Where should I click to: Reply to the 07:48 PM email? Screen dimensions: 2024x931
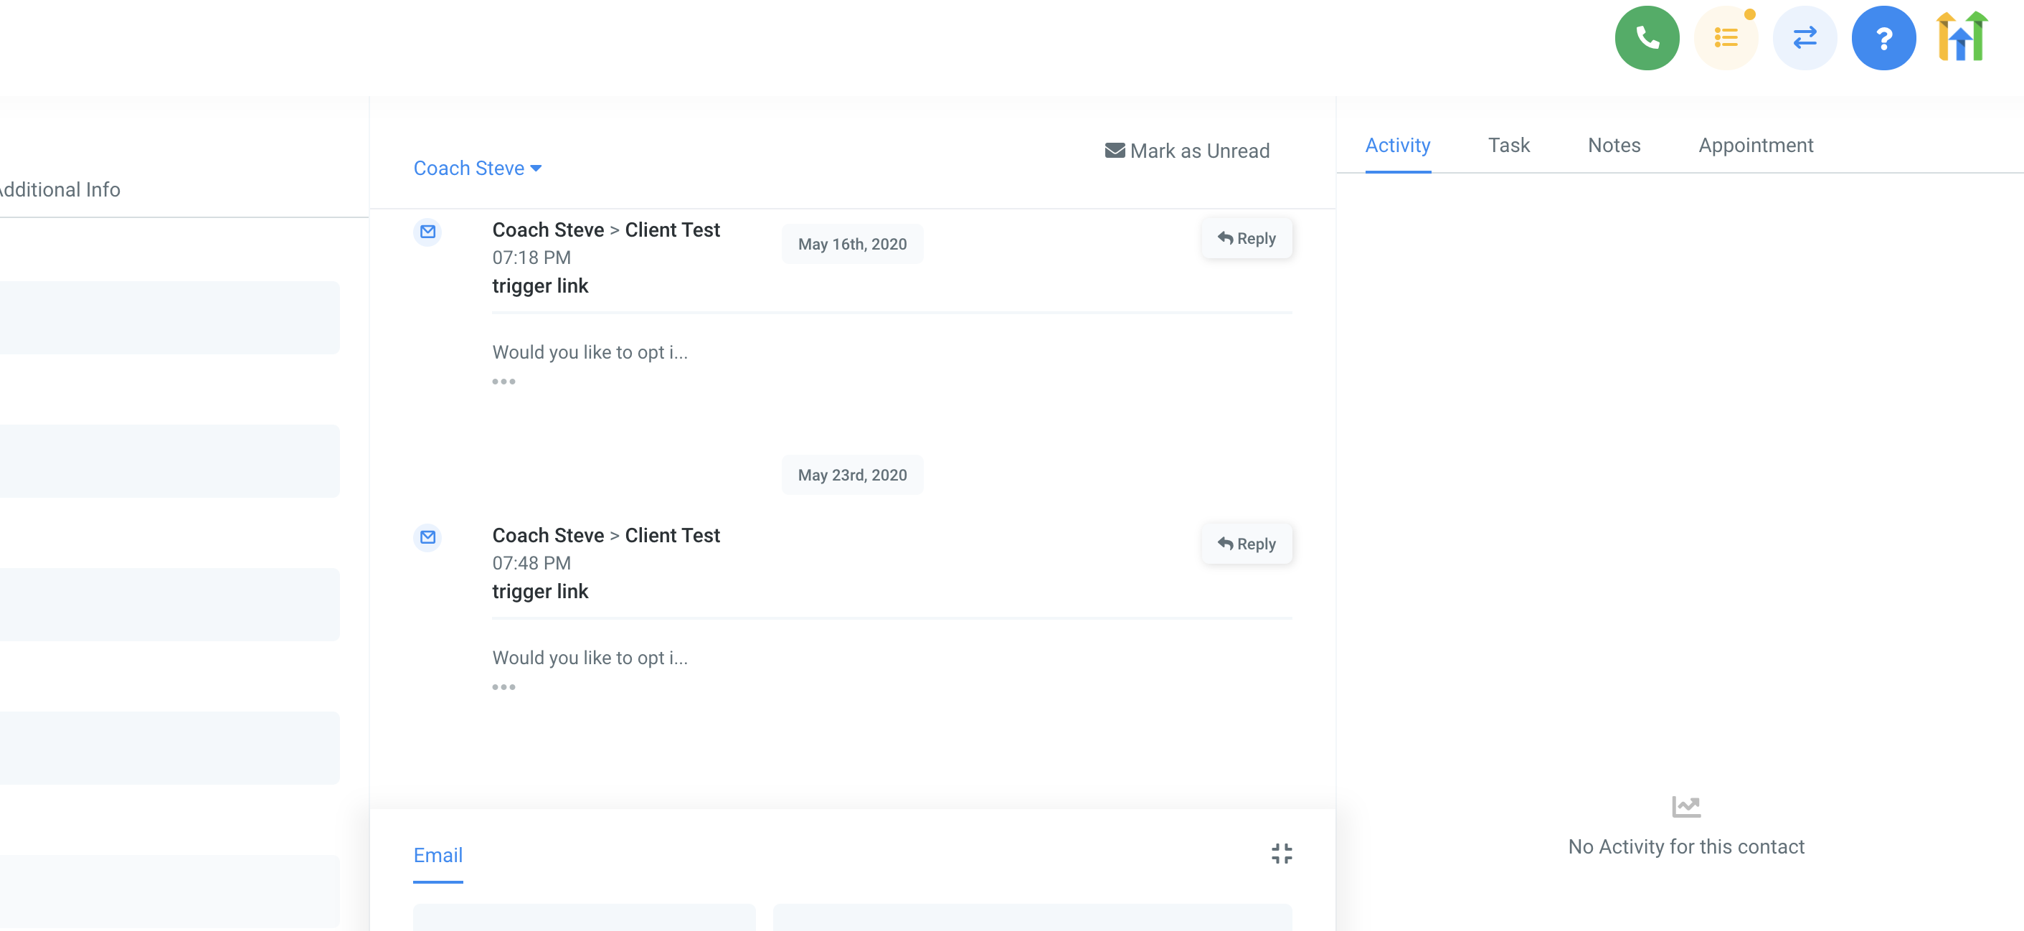coord(1246,544)
